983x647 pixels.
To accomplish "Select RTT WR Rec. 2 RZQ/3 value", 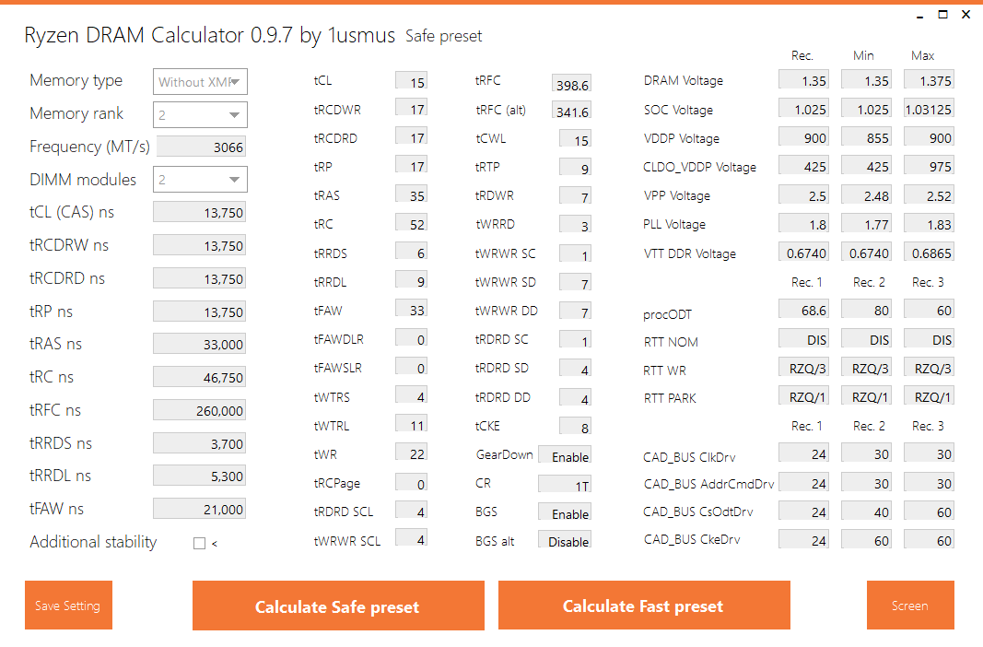I will coord(866,368).
